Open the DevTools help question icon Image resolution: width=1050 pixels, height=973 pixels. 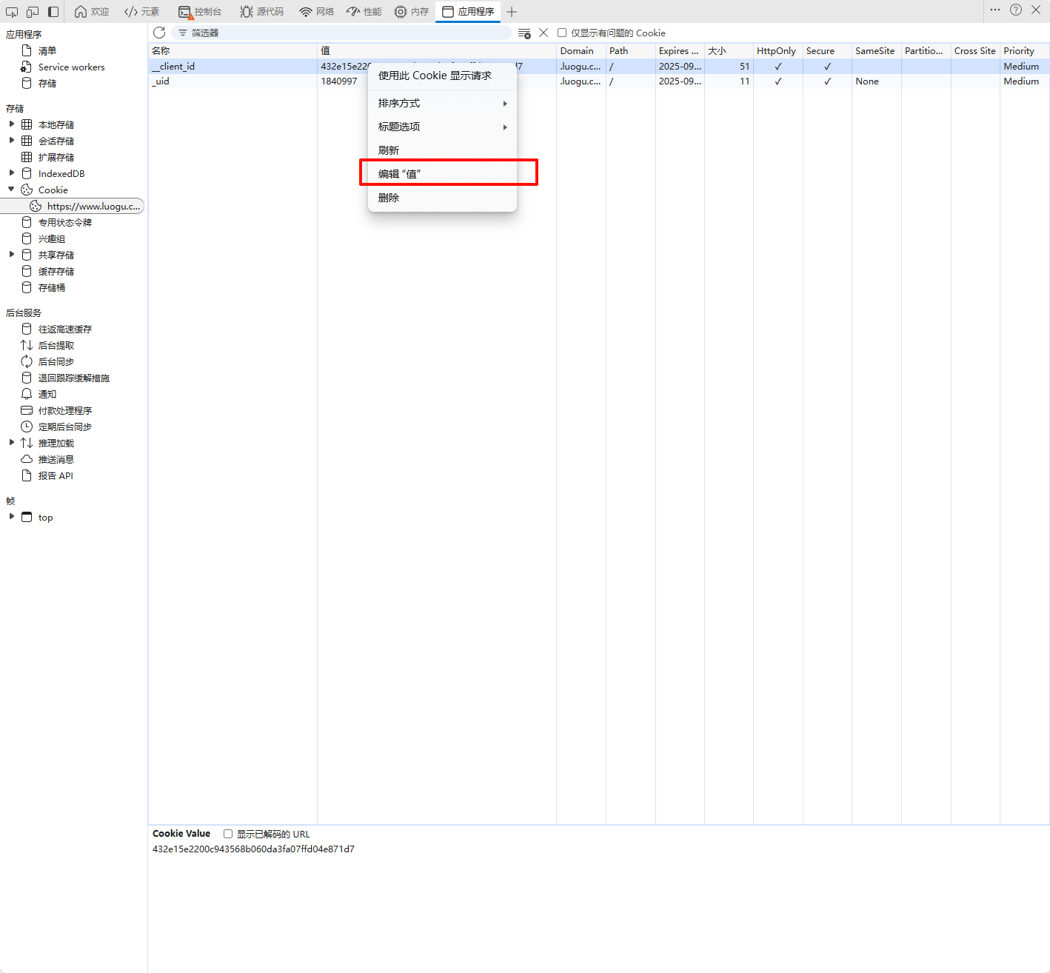1016,10
